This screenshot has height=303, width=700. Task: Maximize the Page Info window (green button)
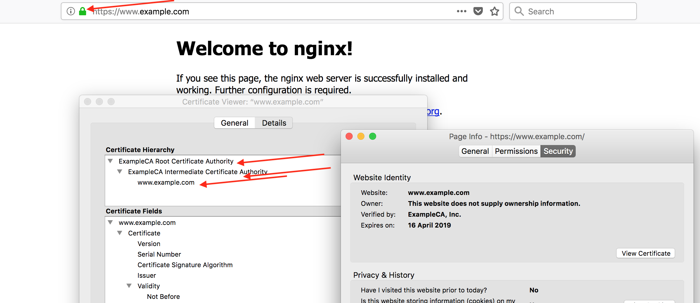(x=373, y=136)
